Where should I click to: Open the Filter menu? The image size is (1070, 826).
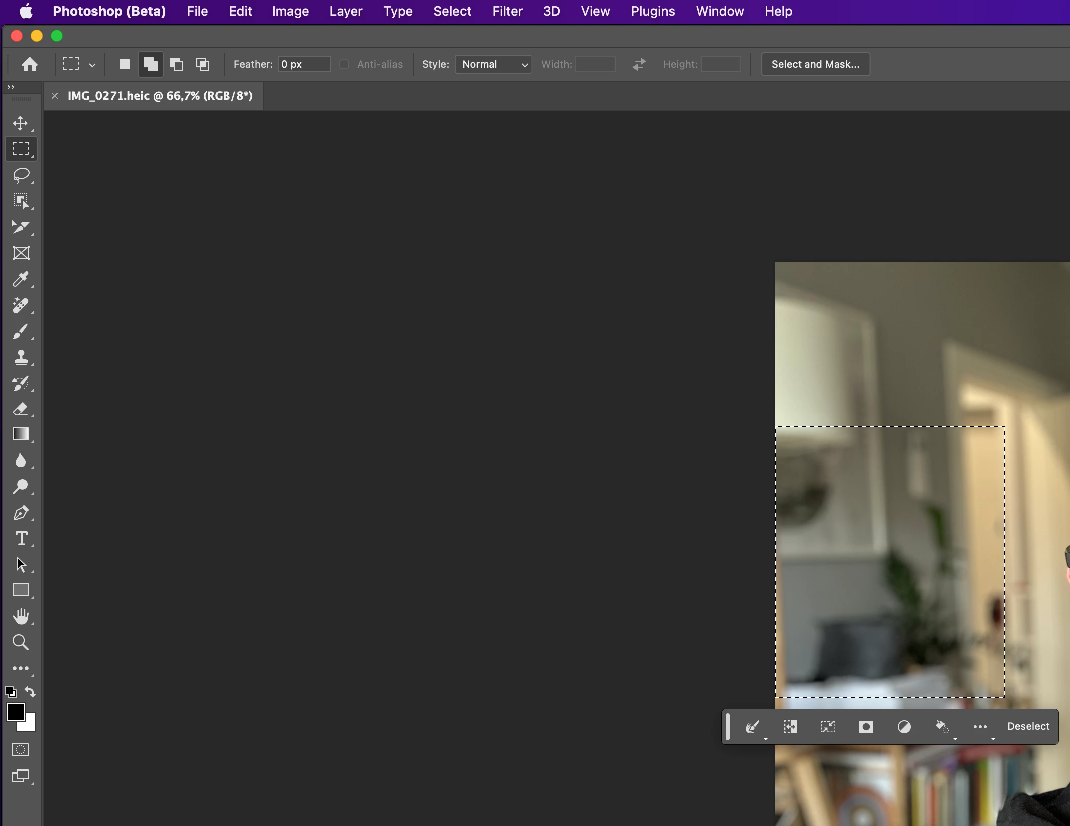(507, 11)
